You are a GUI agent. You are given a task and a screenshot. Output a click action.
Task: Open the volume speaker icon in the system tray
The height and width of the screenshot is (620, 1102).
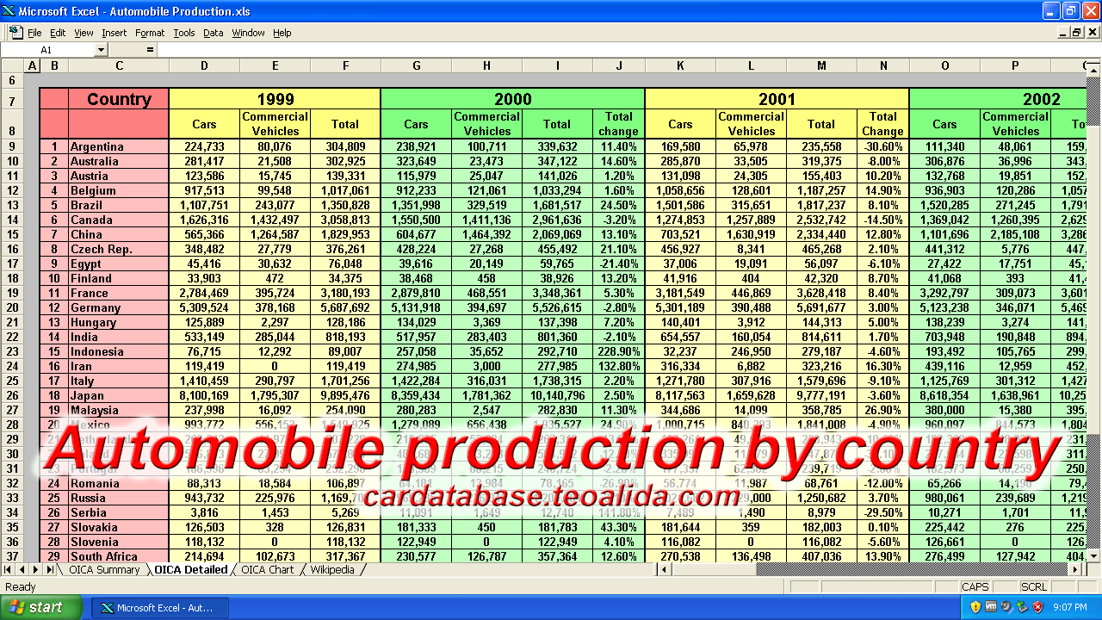tap(1006, 606)
